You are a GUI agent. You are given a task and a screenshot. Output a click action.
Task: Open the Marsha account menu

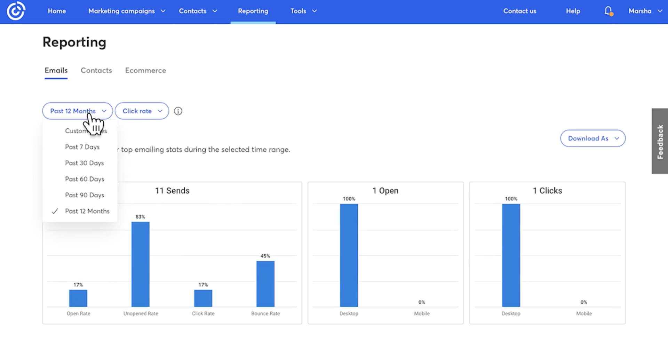[x=645, y=11]
